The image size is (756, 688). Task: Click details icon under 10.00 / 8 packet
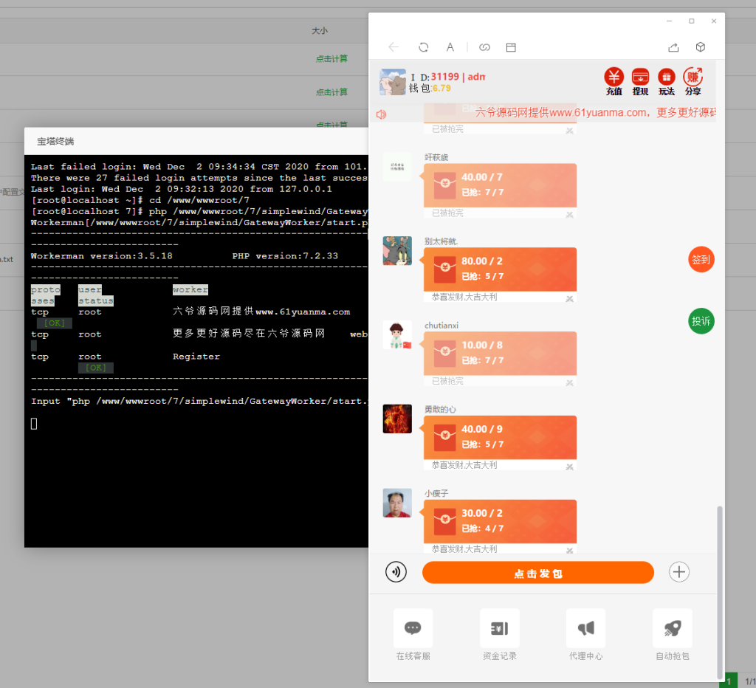coord(569,383)
